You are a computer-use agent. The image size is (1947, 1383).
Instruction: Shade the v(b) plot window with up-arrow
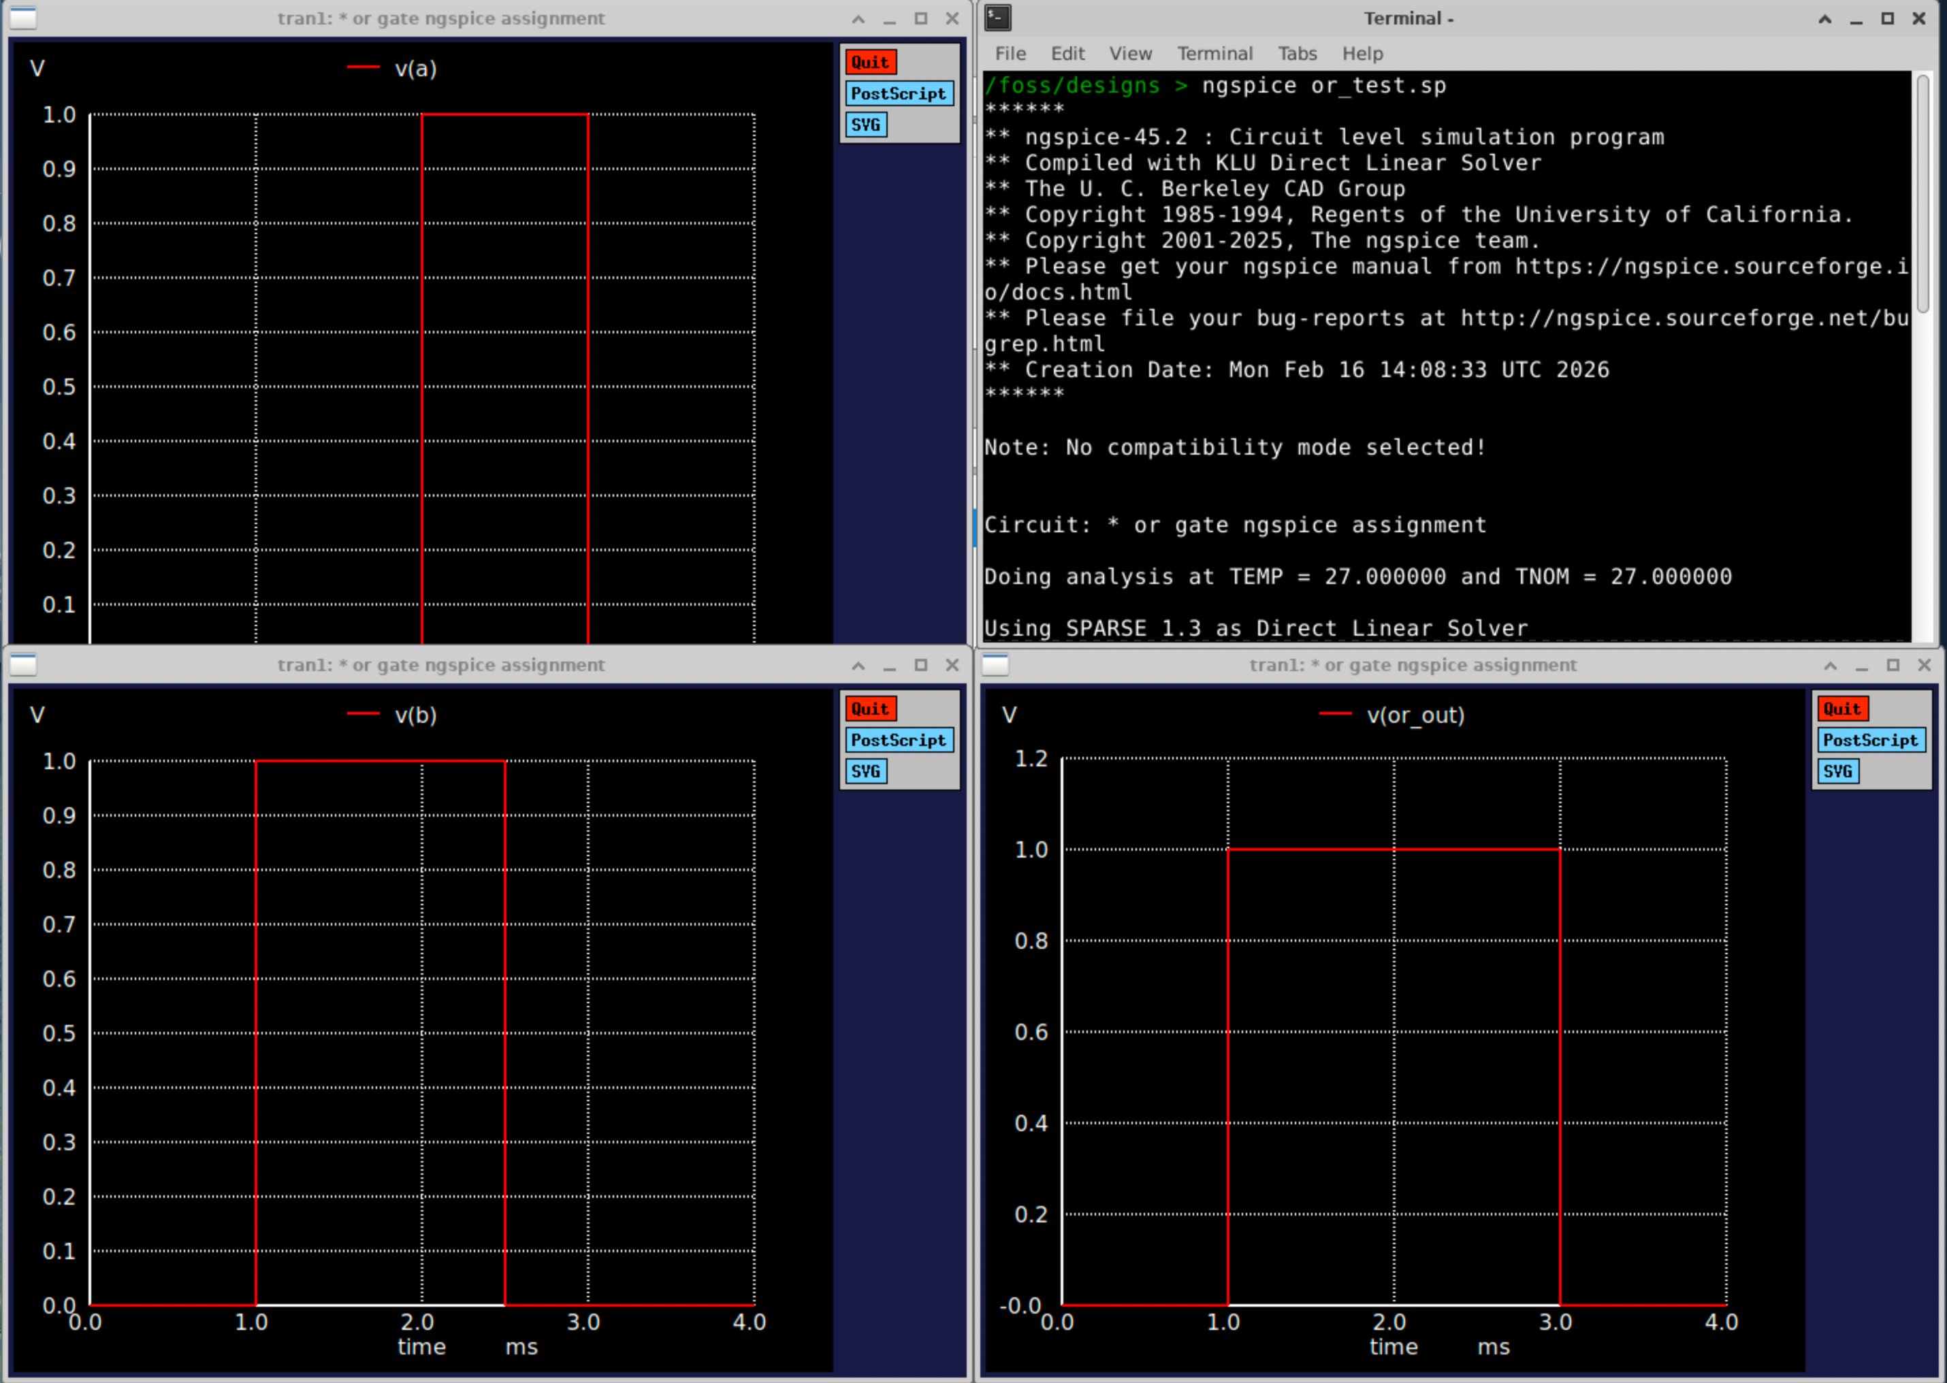(x=858, y=665)
